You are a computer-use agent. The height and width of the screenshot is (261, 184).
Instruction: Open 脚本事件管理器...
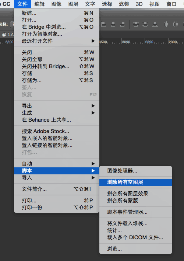pos(136,212)
